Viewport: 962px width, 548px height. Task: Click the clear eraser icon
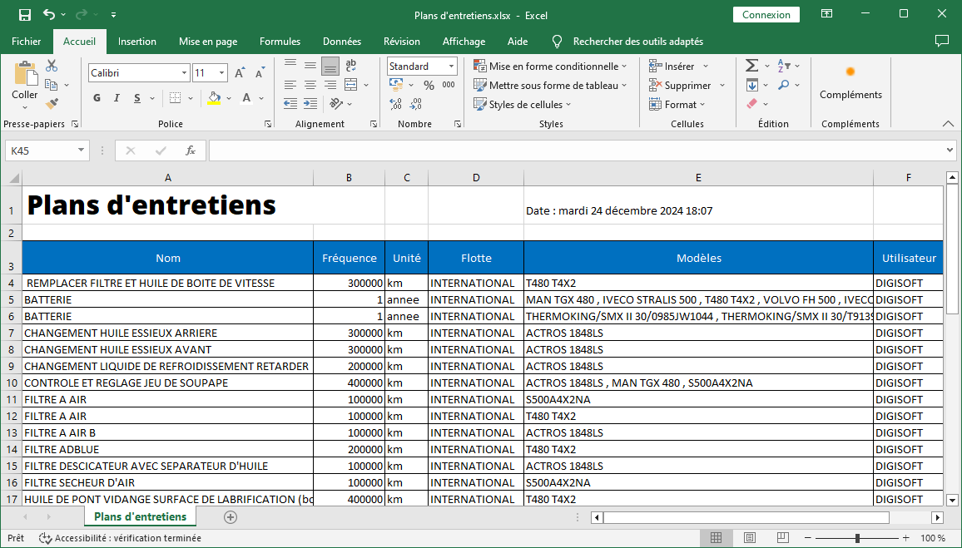pos(752,104)
